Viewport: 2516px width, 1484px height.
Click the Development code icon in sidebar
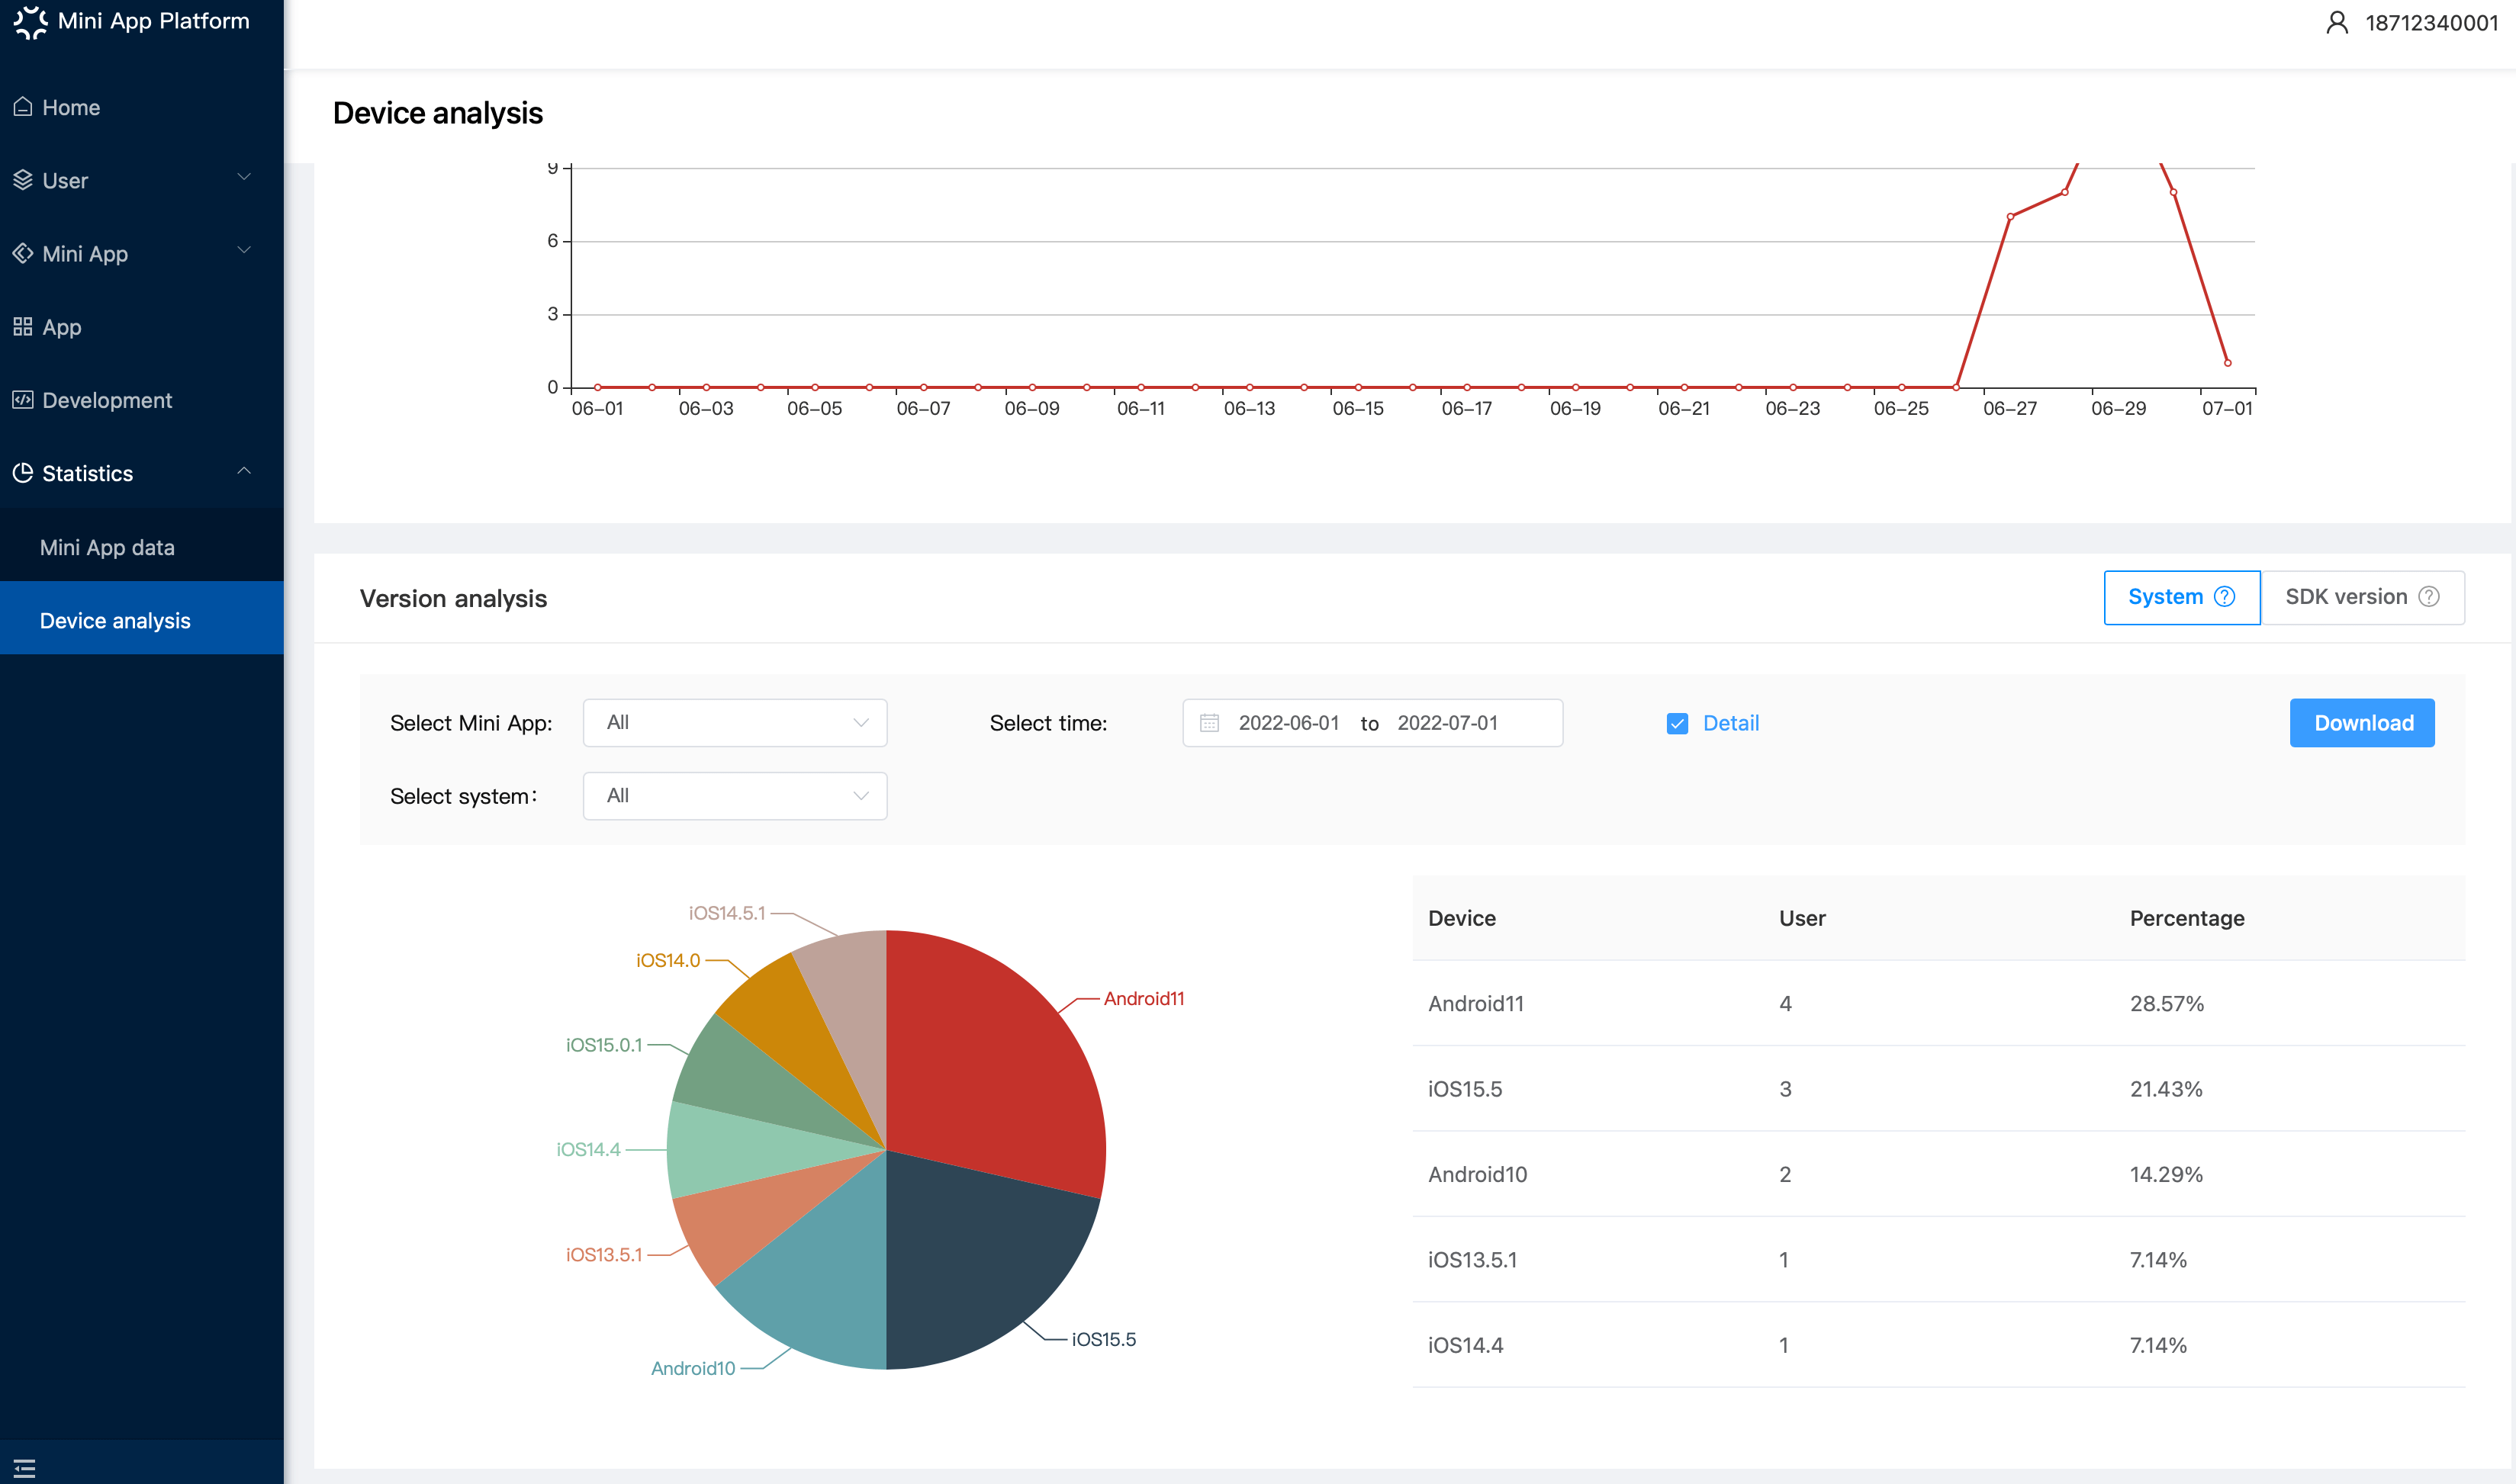pyautogui.click(x=23, y=400)
